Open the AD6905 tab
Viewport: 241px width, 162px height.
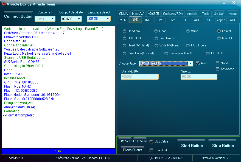coord(153,14)
